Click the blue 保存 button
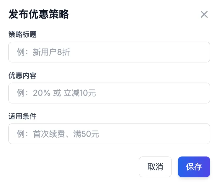The image size is (219, 182). (x=194, y=167)
